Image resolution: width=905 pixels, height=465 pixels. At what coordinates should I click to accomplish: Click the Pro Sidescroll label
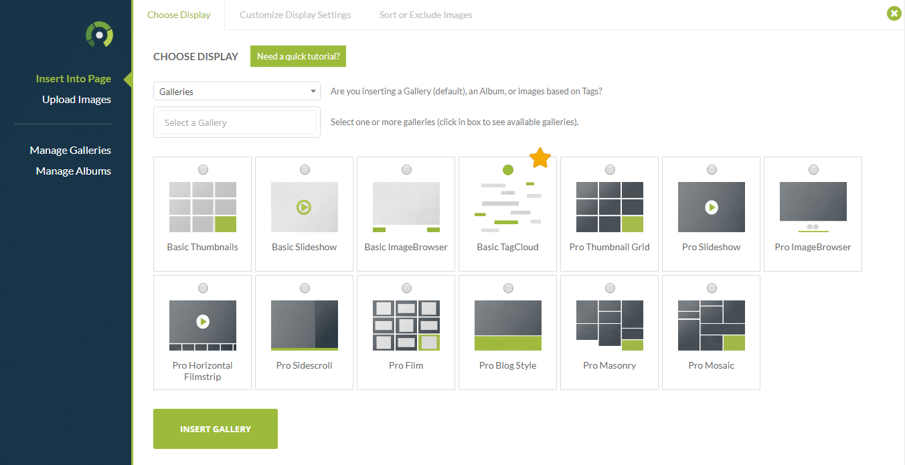point(305,365)
